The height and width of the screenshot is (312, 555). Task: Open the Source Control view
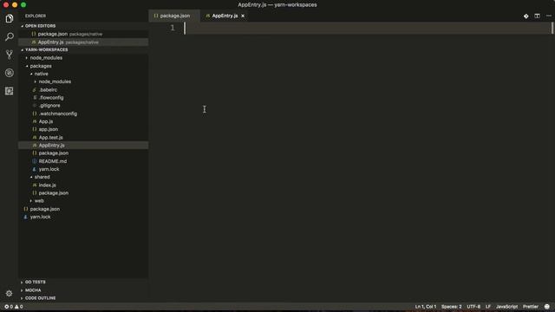tap(10, 55)
